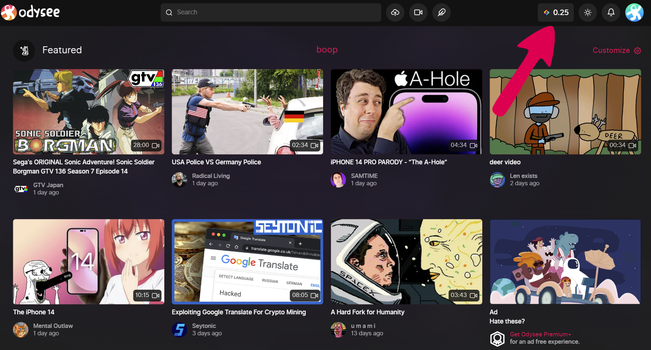Click the Mental Outlaw channel avatar
Viewport: 651px width, 350px height.
pos(21,329)
